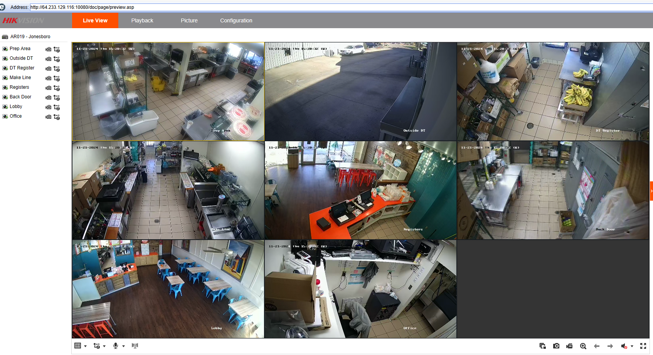The image size is (653, 355).
Task: Toggle the Outside DT camera live icon
Action: click(x=5, y=59)
